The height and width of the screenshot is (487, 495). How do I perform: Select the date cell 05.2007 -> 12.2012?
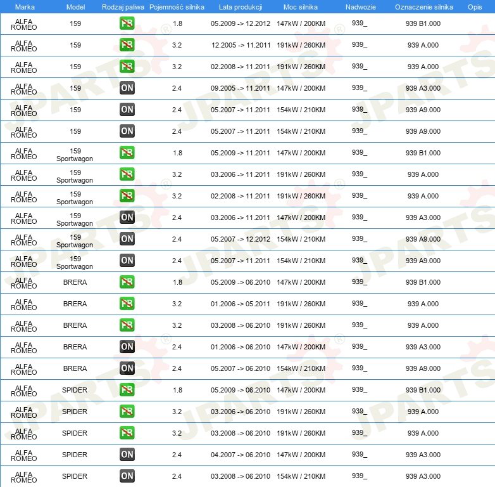pos(241,239)
